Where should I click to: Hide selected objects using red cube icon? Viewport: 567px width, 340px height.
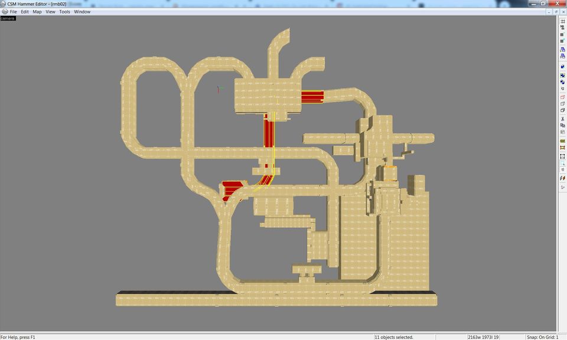[562, 96]
